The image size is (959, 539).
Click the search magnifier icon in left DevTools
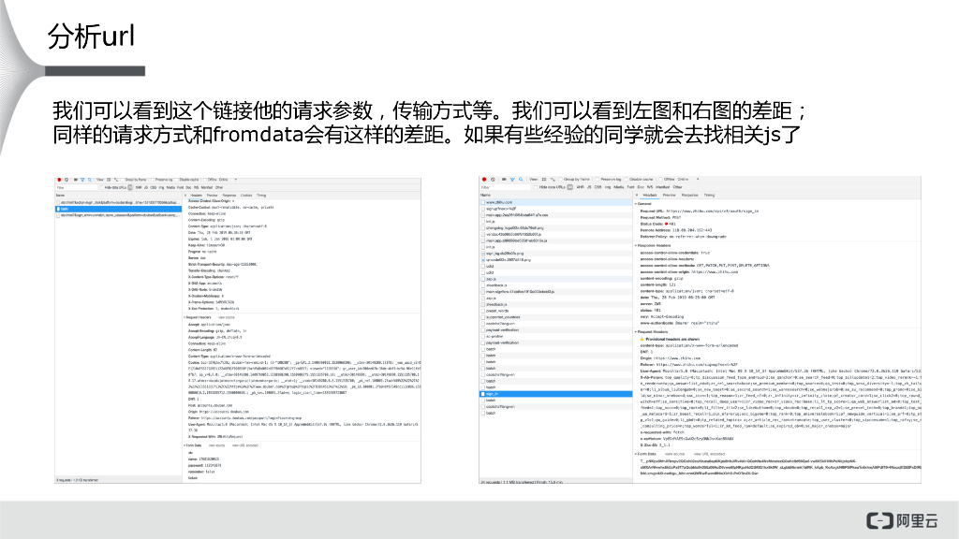[89, 180]
